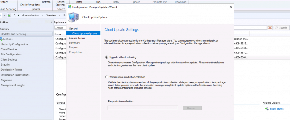This screenshot has width=290, height=120.
Task: Select Upgrade without validating radio option
Action: click(107, 57)
